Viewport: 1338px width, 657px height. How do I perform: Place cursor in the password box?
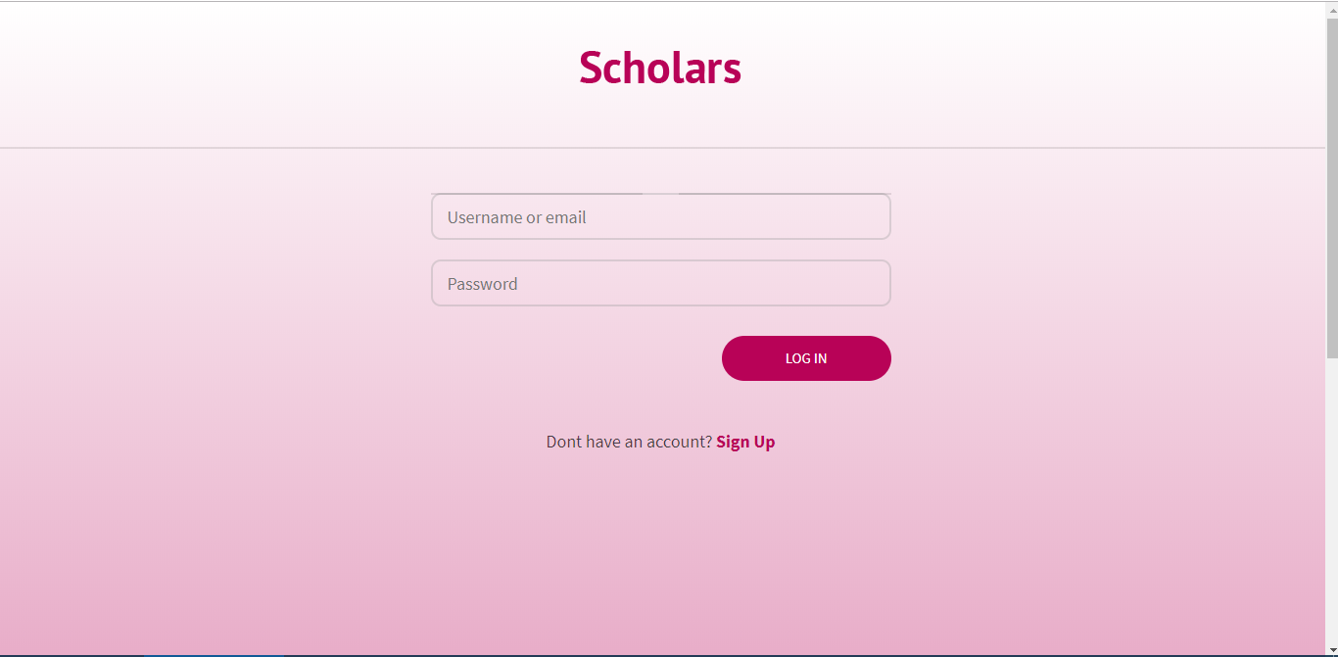[x=661, y=283]
